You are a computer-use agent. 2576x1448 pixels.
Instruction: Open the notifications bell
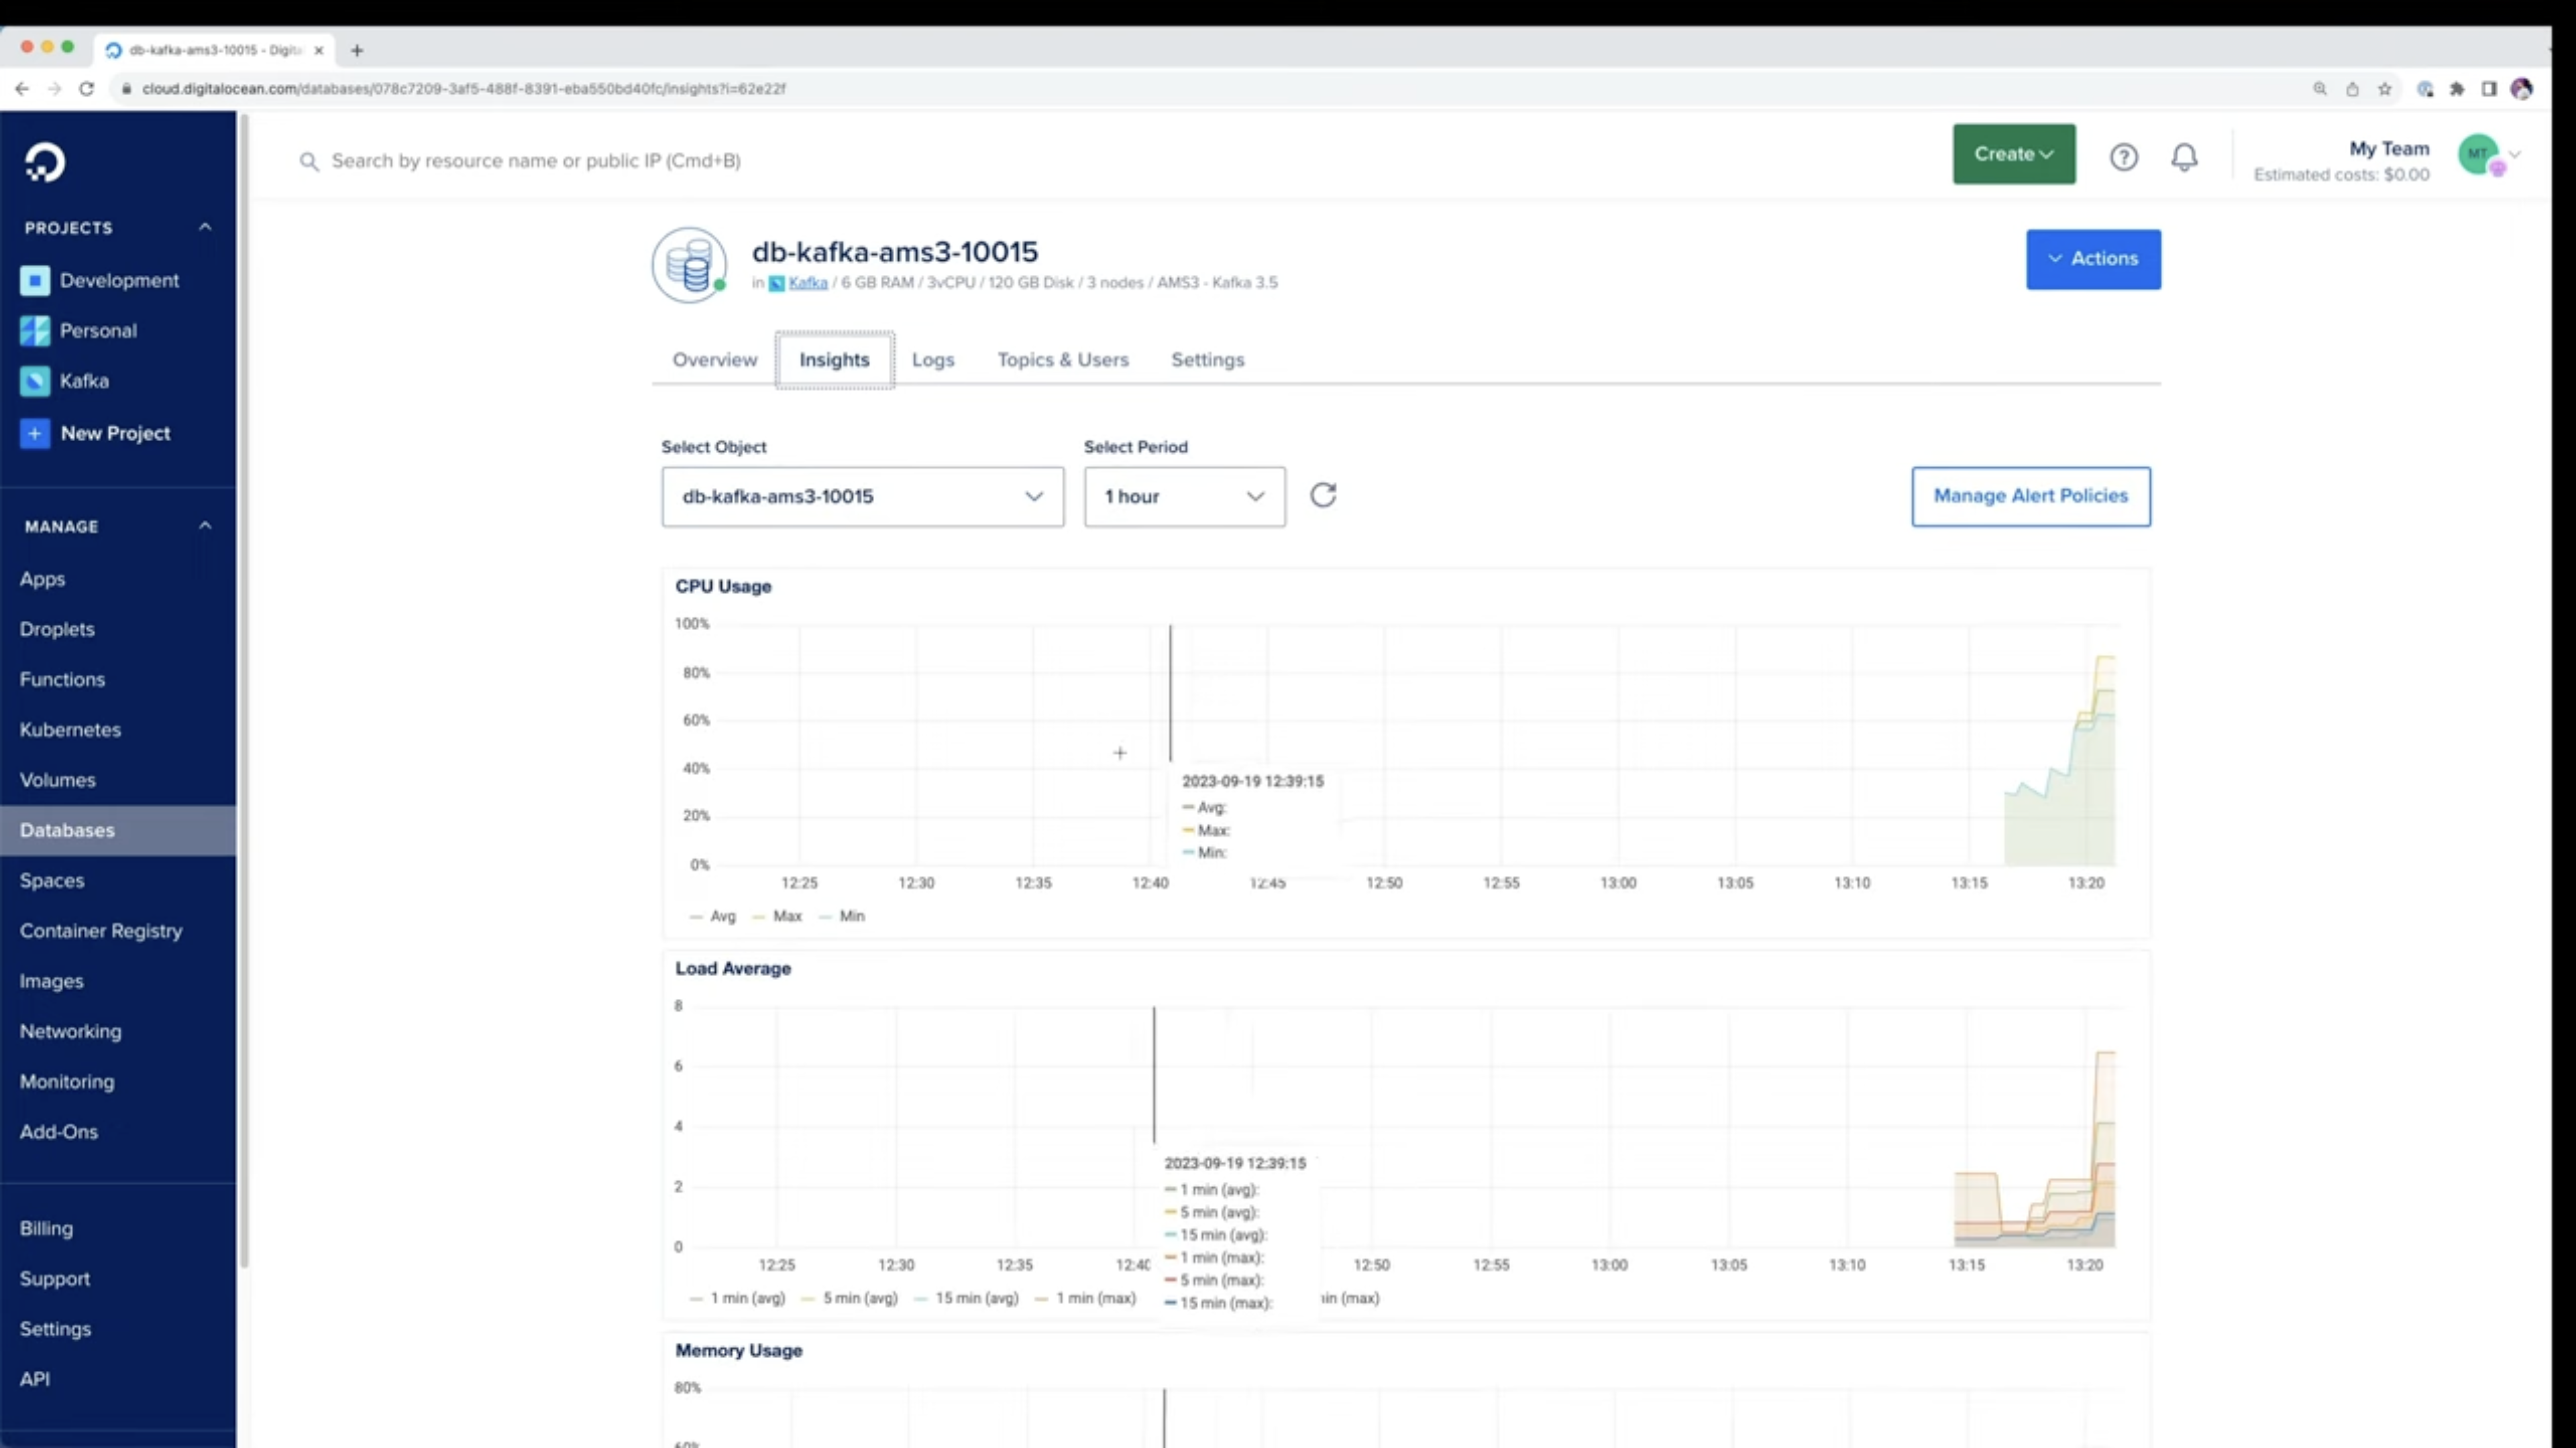[2184, 157]
